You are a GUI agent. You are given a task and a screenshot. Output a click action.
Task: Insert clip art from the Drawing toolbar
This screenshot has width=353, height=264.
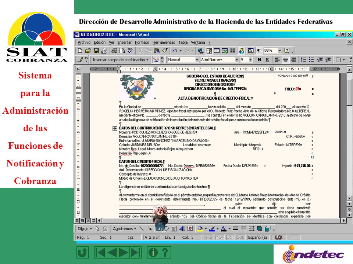(190, 229)
